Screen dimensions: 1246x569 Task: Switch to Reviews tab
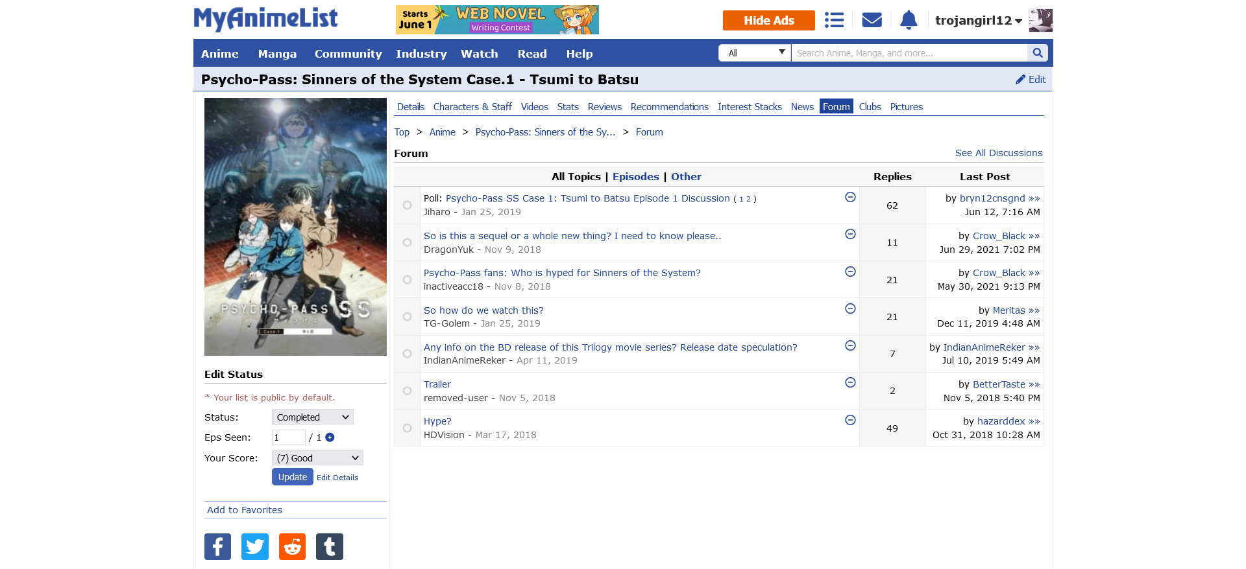pos(605,107)
